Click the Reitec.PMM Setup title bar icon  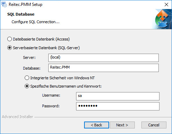(x=4, y=5)
